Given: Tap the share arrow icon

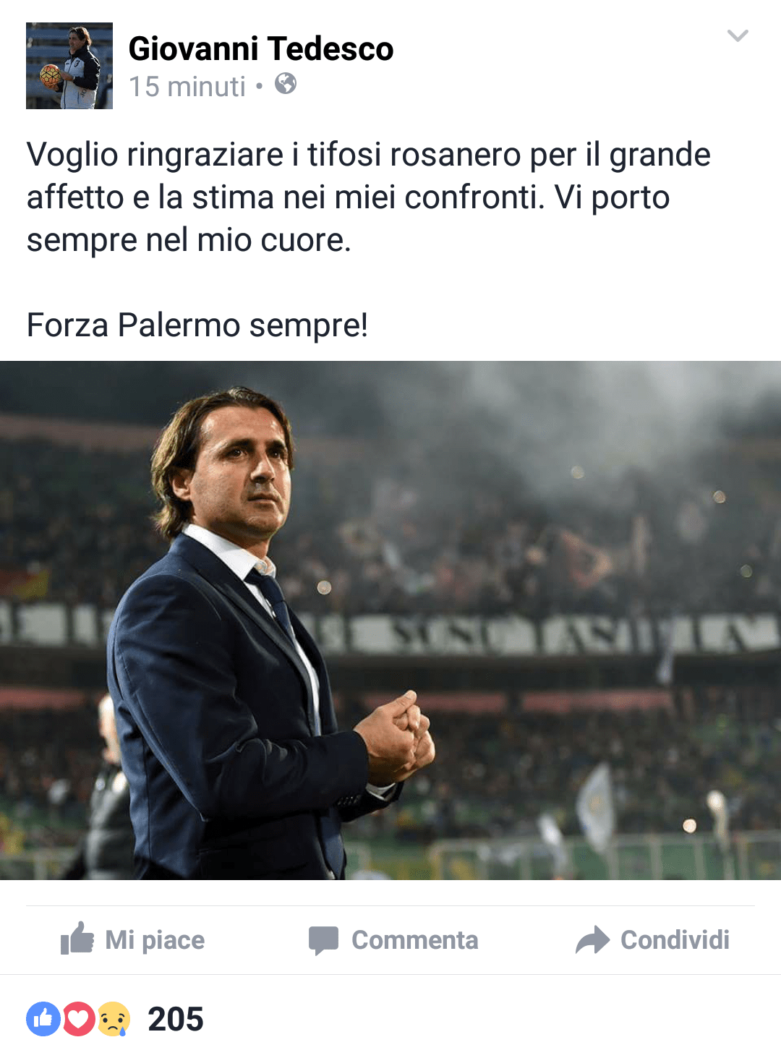Looking at the screenshot, I should (x=593, y=940).
